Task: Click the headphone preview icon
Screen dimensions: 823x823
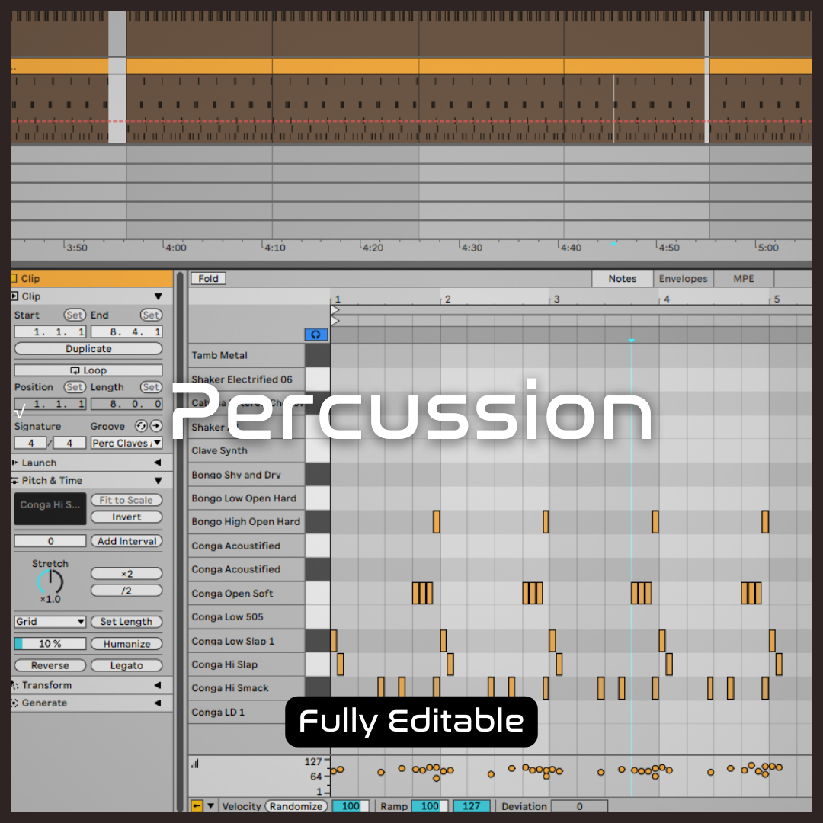Action: pos(315,335)
